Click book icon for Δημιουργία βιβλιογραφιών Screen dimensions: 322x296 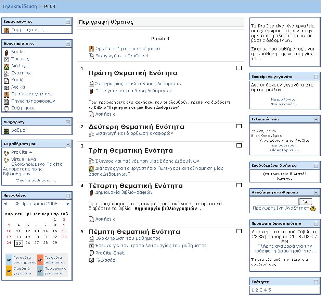[x=91, y=193]
